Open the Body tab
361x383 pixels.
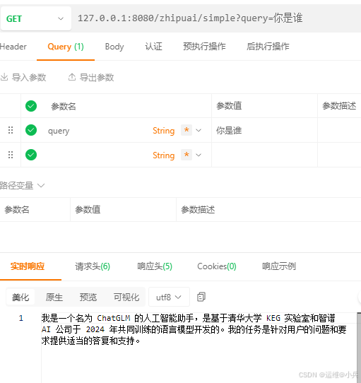(114, 47)
